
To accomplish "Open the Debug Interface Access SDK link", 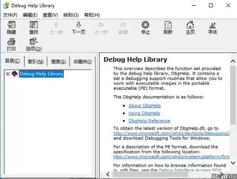I will [190, 170].
